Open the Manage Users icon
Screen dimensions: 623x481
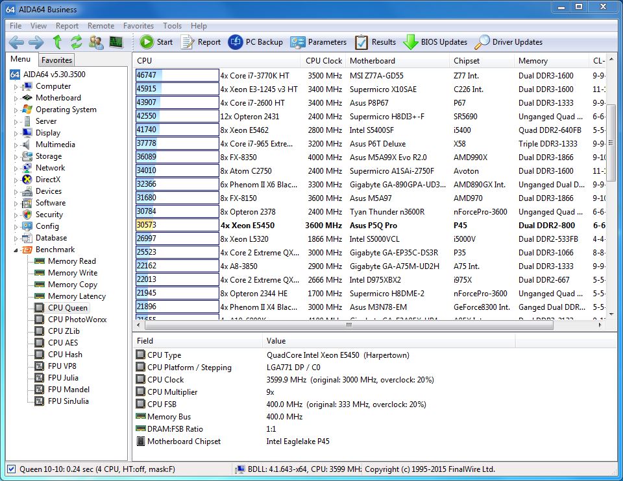click(x=96, y=42)
